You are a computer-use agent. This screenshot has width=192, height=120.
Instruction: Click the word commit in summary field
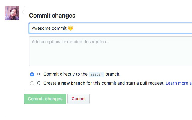(59, 28)
